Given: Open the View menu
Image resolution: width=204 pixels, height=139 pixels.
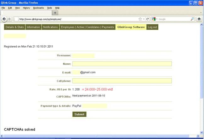Looking at the screenshot, I should point(17,8).
